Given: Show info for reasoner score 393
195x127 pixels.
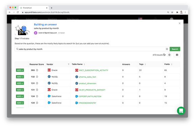Looking at the screenshot, I should coord(37,70).
